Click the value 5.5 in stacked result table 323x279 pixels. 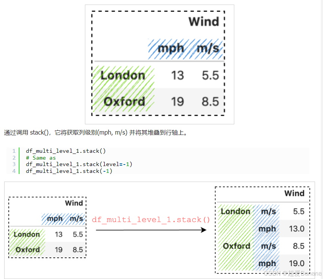[299, 211]
